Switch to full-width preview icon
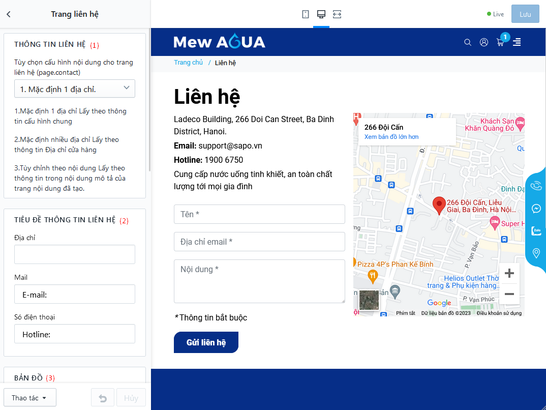Screen dimensions: 546x410 [x=337, y=14]
